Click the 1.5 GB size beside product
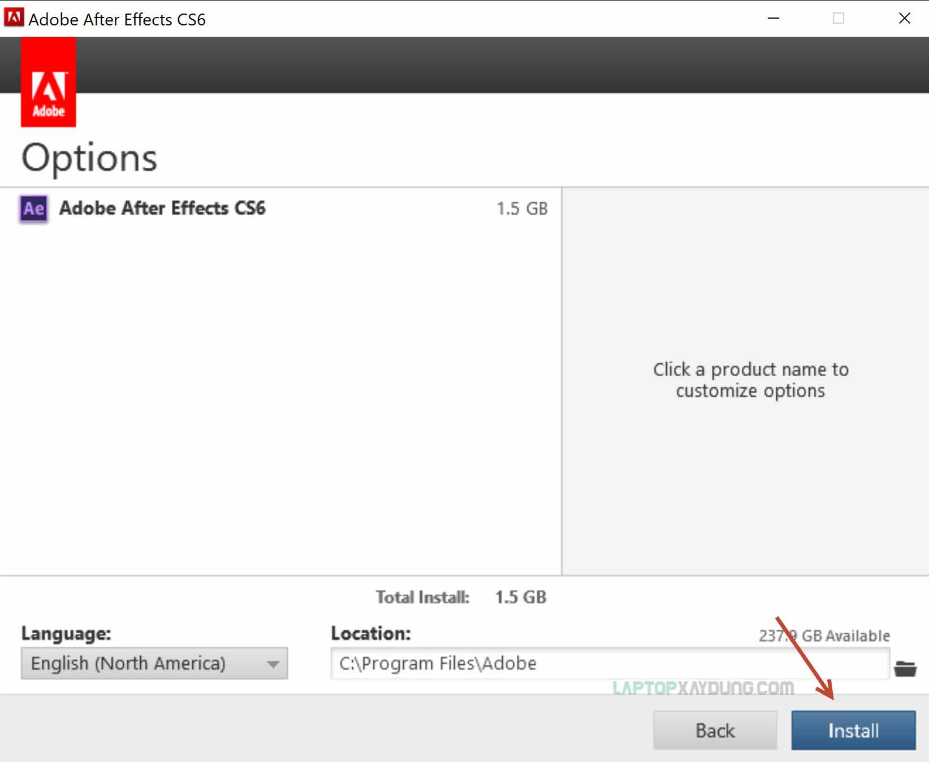This screenshot has width=929, height=762. [521, 209]
